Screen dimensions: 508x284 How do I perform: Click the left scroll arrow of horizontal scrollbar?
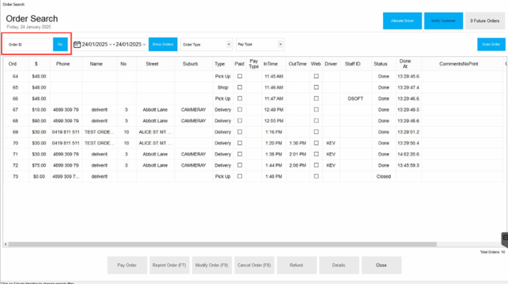pyautogui.click(x=5, y=244)
